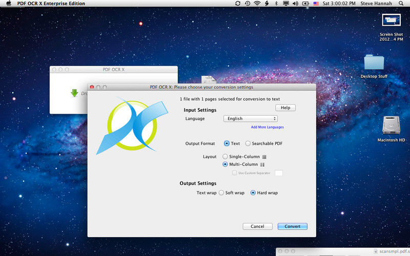The width and height of the screenshot is (410, 256).
Task: Enable the Use Custom Separator checkbox
Action: [x=234, y=173]
